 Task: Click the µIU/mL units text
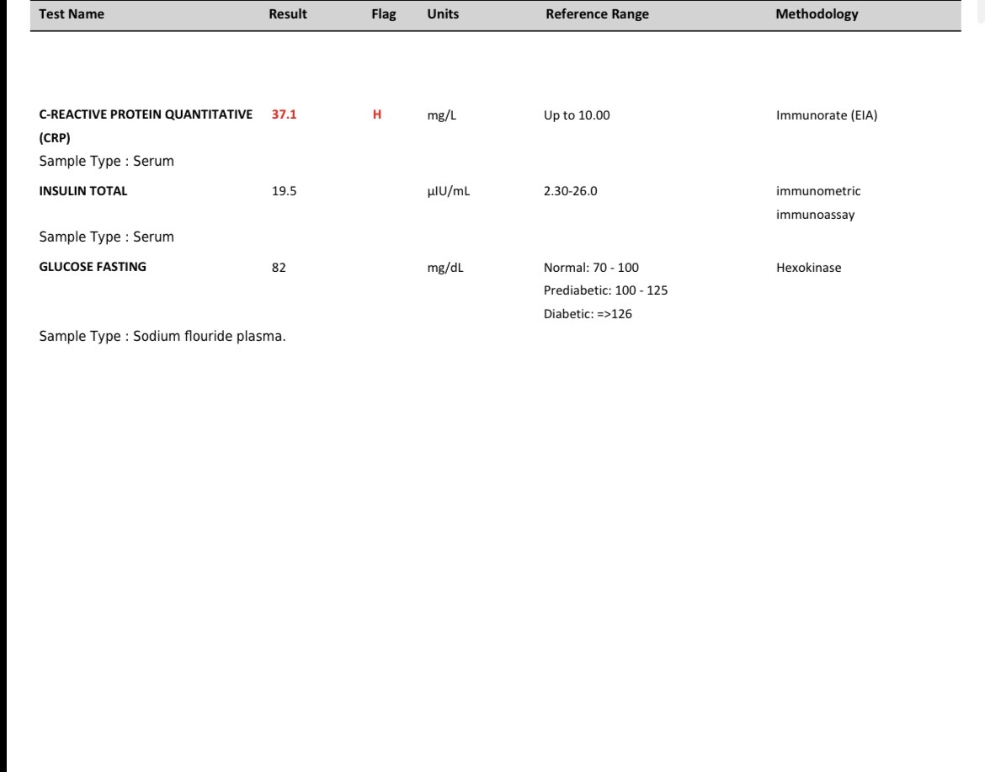pyautogui.click(x=449, y=191)
